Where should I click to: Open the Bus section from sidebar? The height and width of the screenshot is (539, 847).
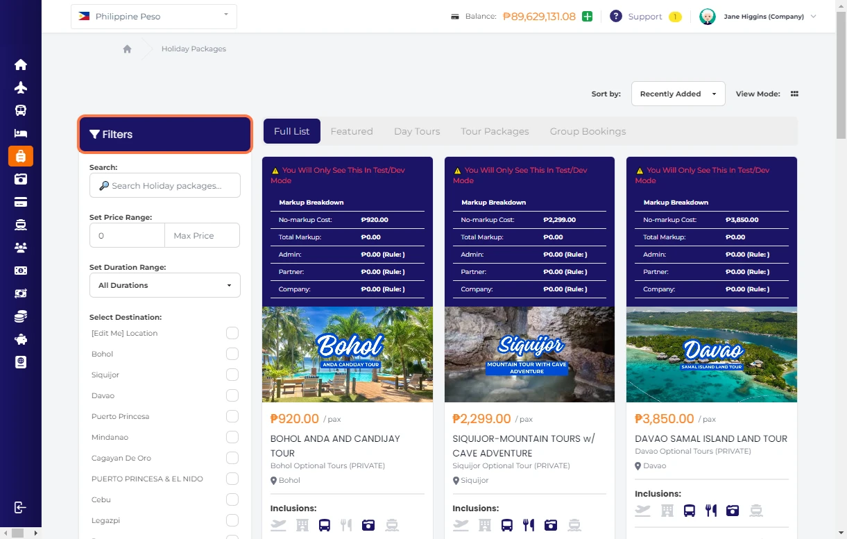[x=21, y=110]
